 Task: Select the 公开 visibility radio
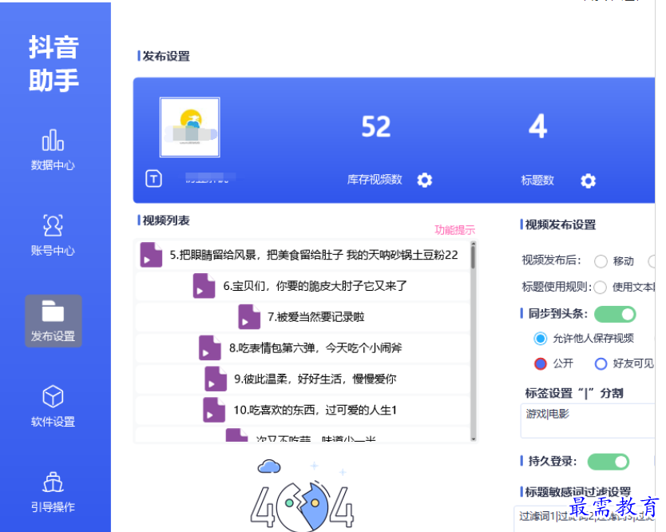click(541, 363)
